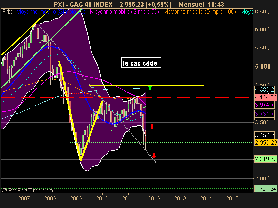Click the cyan '4 386,2' price label
This screenshot has height=208, width=278.
[264, 89]
